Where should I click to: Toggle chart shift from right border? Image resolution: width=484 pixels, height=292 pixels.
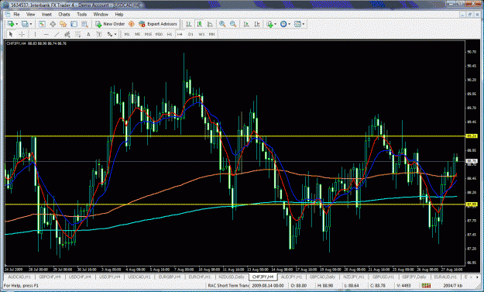(257, 24)
